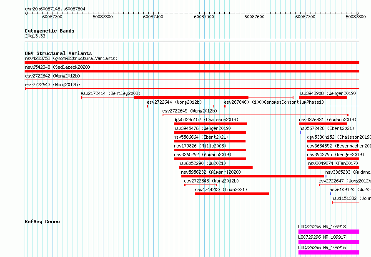Screen dimensions: 371x257
Task: Click nsv179826 Mills2006 label
Action: [200, 146]
